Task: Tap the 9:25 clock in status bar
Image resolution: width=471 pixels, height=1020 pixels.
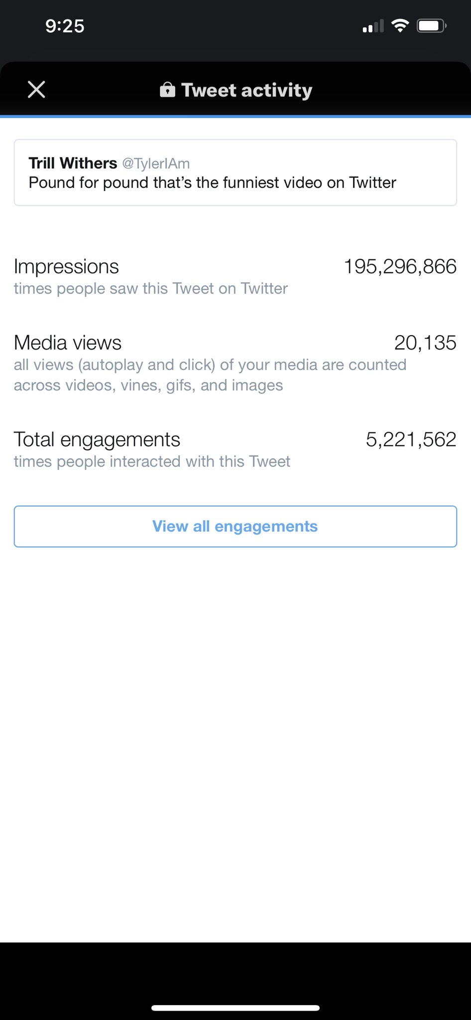Action: [x=65, y=26]
